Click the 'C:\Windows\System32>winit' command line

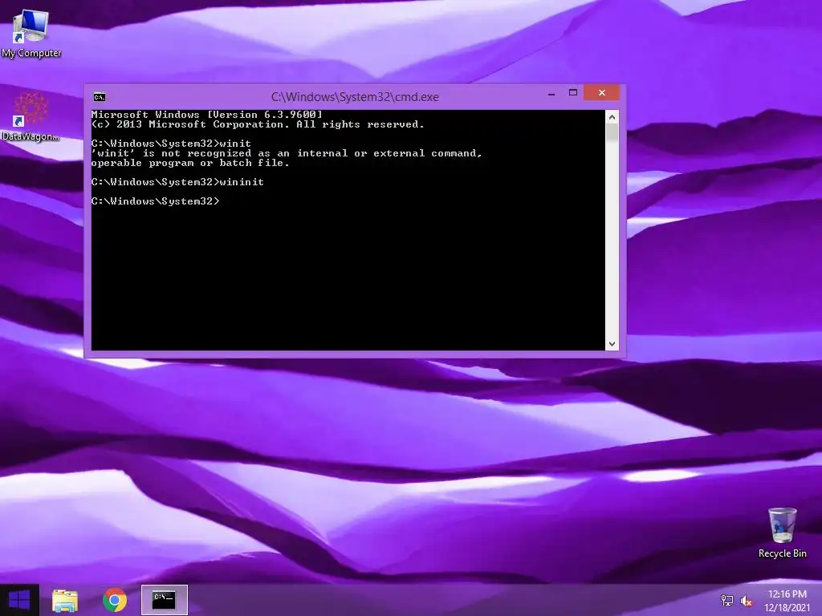pyautogui.click(x=172, y=144)
